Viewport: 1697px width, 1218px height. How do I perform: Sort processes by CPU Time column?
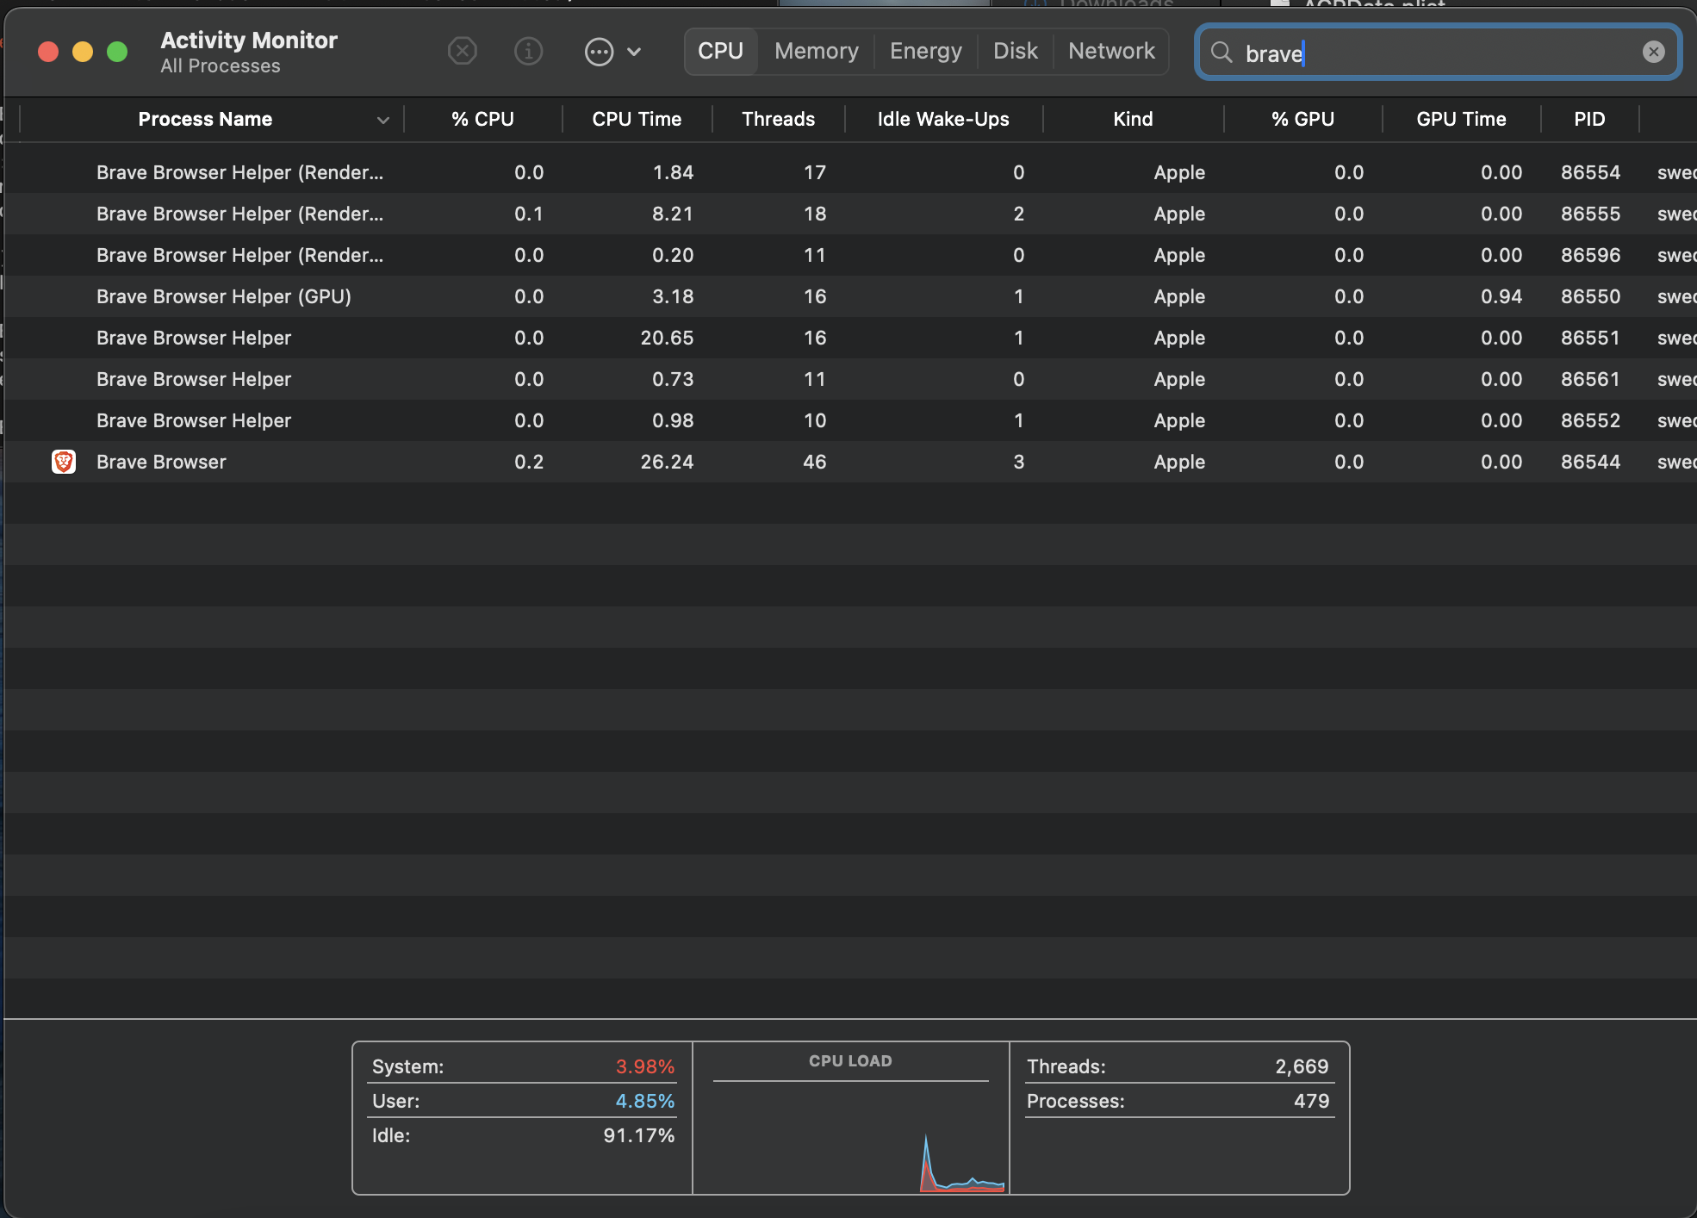point(636,119)
